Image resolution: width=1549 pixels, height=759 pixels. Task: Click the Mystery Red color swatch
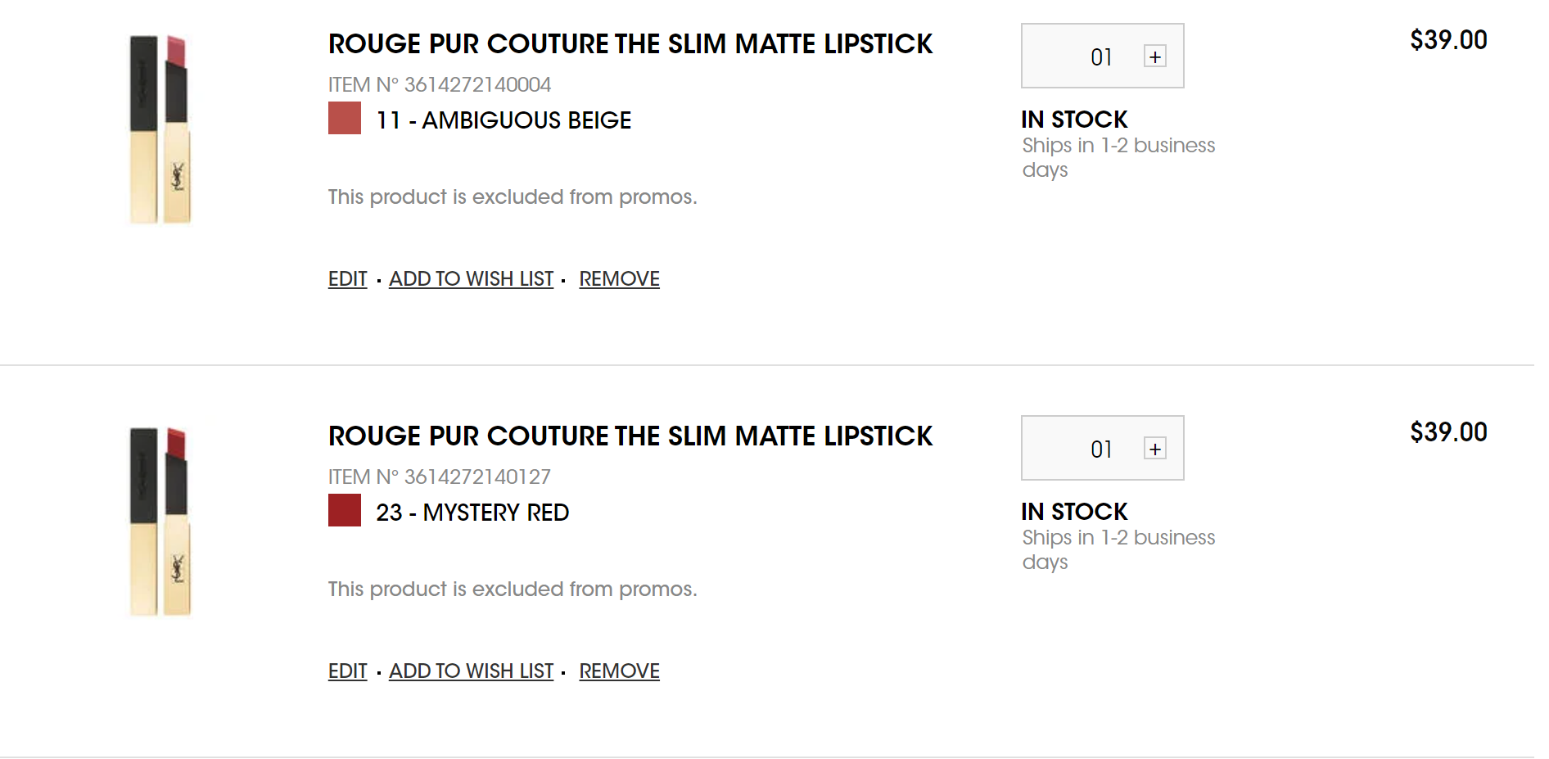click(344, 510)
